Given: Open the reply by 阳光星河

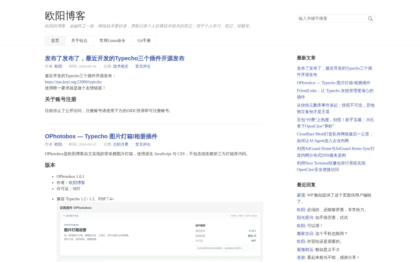Looking at the screenshot, I should tap(305, 218).
